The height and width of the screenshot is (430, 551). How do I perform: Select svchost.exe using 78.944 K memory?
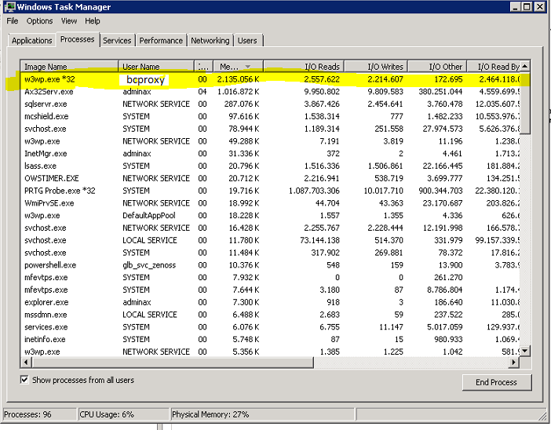270,129
